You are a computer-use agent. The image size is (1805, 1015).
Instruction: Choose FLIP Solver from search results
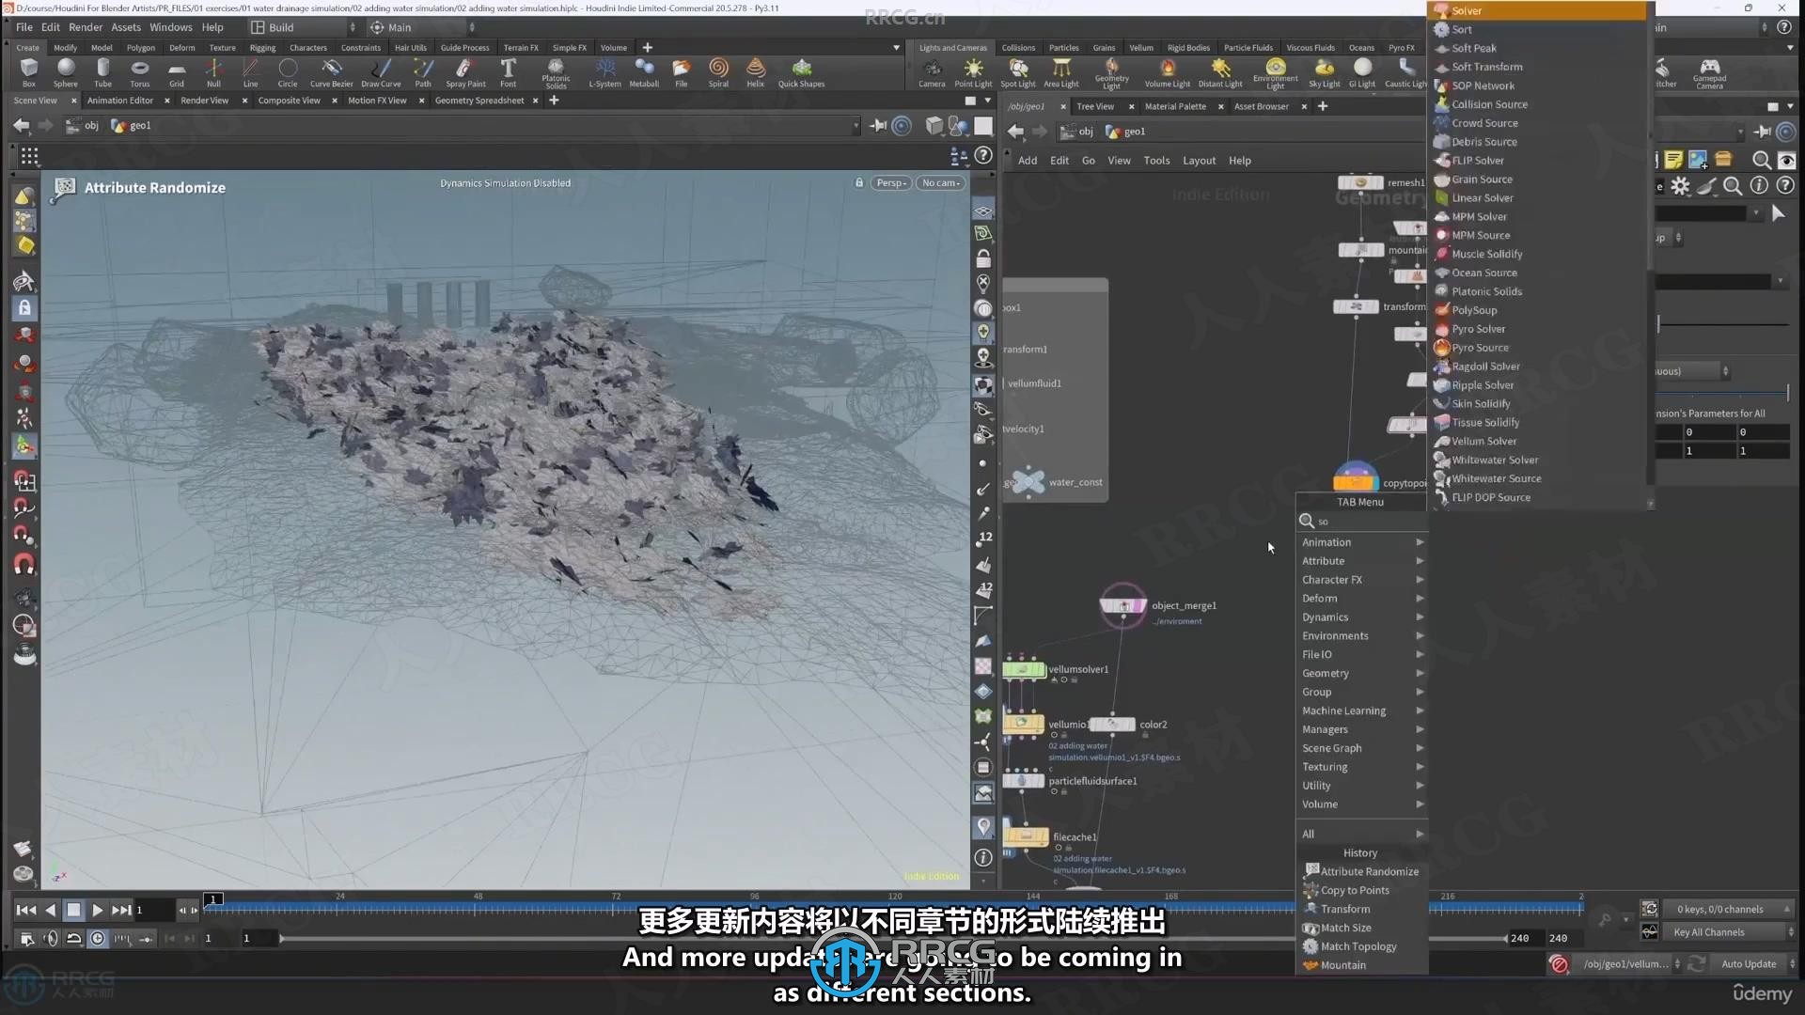[1477, 161]
